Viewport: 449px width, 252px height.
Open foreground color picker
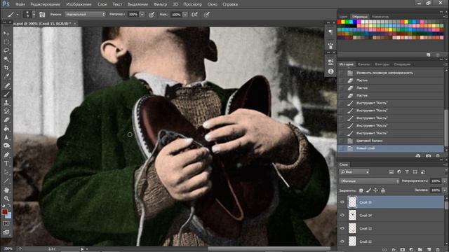click(x=5, y=212)
